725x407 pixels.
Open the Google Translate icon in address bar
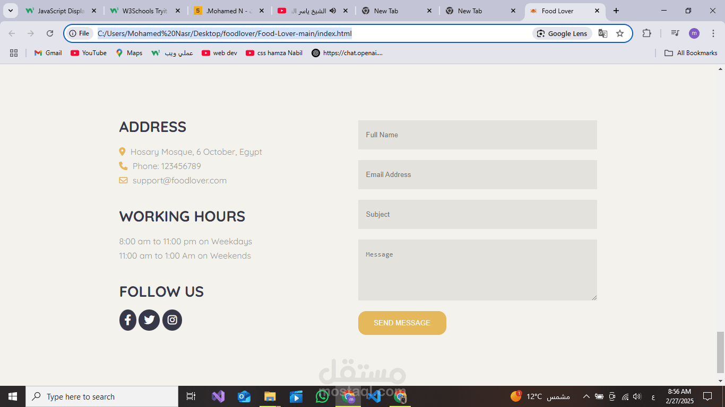coord(603,33)
